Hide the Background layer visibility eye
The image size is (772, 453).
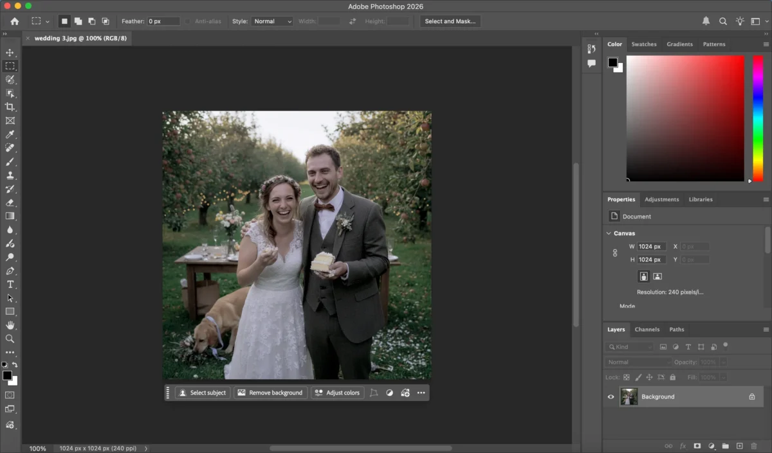point(611,396)
